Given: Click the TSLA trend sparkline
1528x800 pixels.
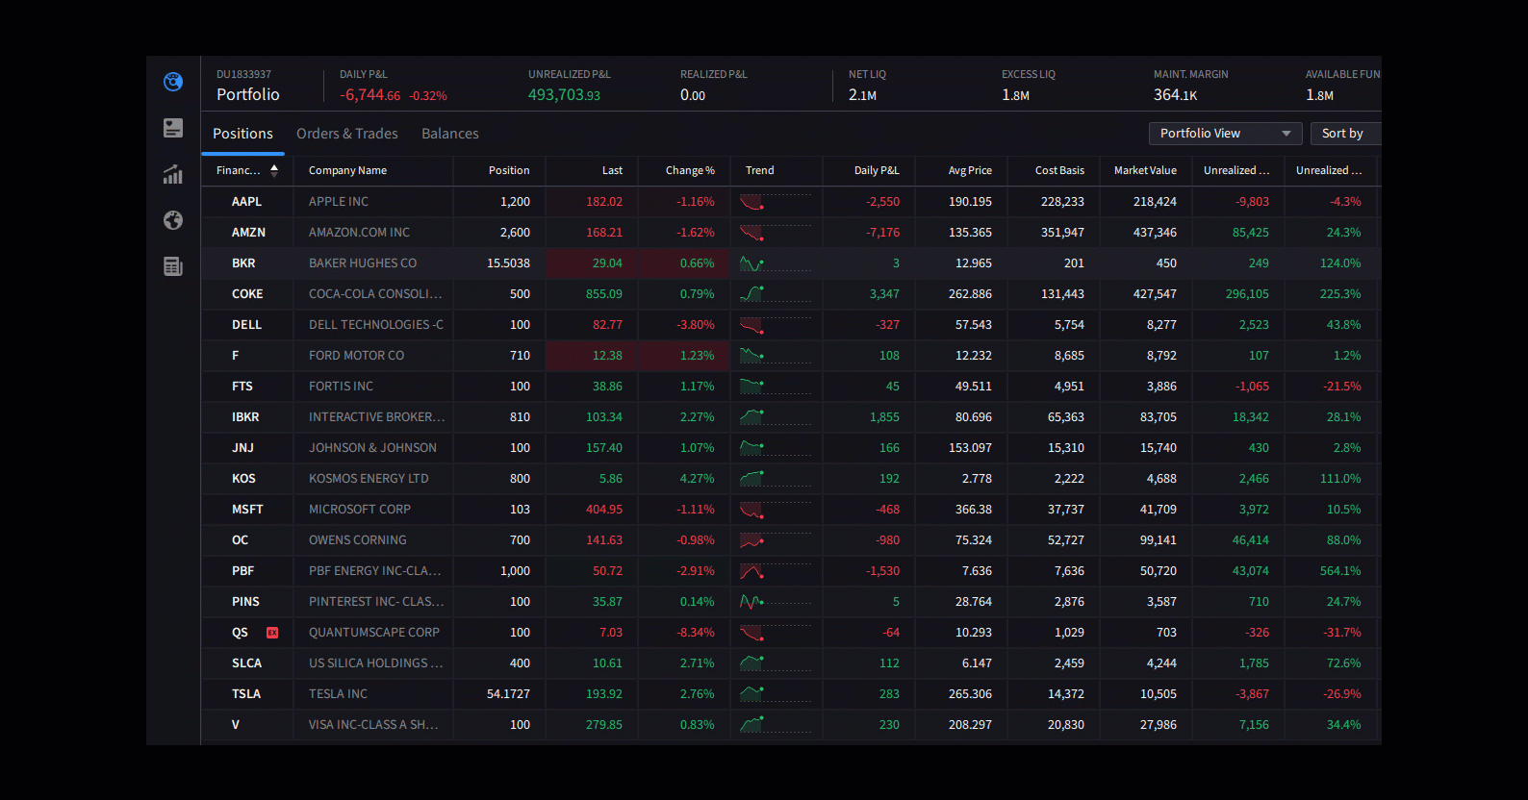Looking at the screenshot, I should (776, 694).
